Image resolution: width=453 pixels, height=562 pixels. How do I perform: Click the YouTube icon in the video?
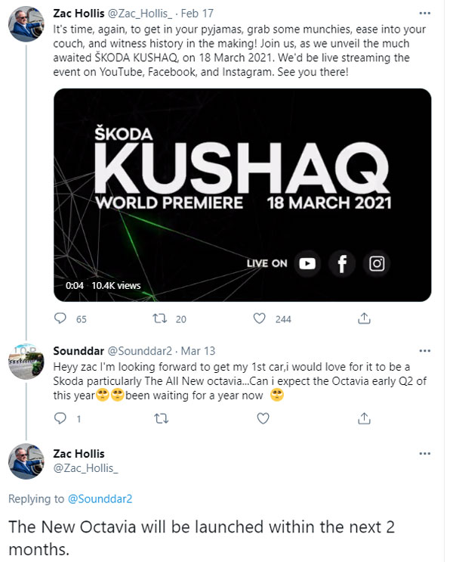[x=307, y=263]
